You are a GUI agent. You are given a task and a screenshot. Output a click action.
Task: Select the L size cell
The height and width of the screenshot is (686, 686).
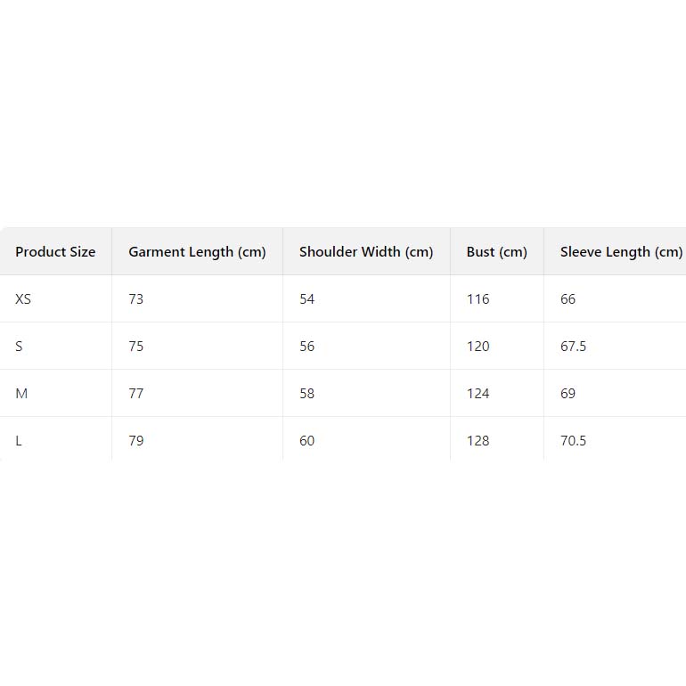(18, 441)
